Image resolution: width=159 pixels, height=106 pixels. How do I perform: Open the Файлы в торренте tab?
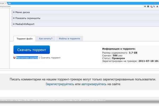(69, 38)
